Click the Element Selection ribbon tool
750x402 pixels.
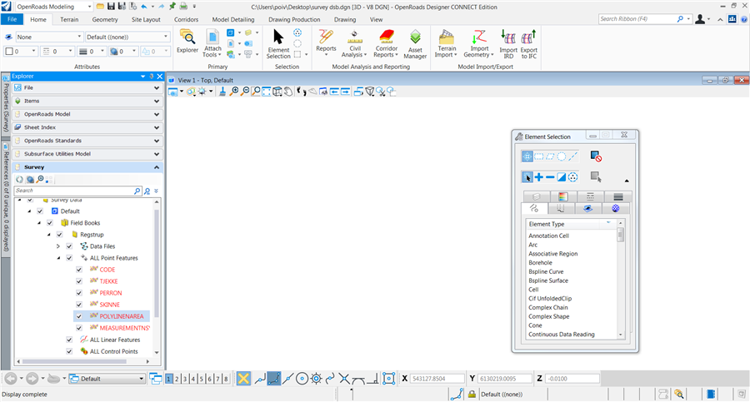pyautogui.click(x=278, y=41)
